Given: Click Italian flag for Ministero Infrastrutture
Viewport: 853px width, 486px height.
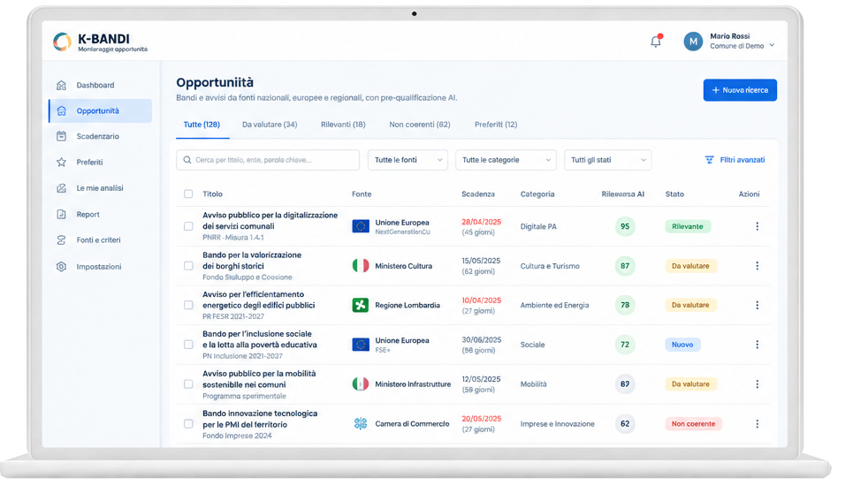Looking at the screenshot, I should coord(360,384).
